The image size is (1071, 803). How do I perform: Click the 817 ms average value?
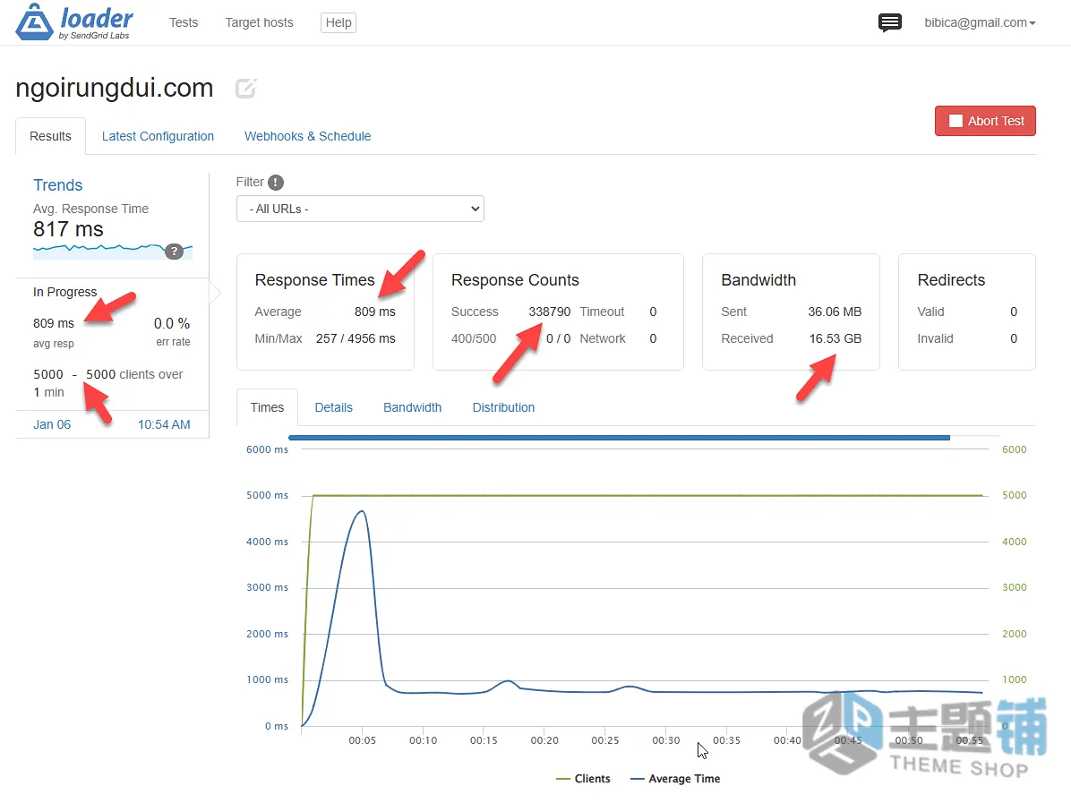(68, 229)
